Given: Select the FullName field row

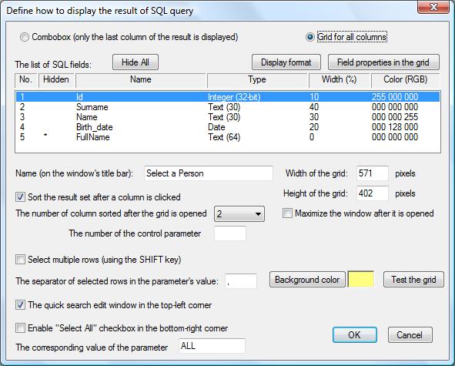Looking at the screenshot, I should (228, 137).
